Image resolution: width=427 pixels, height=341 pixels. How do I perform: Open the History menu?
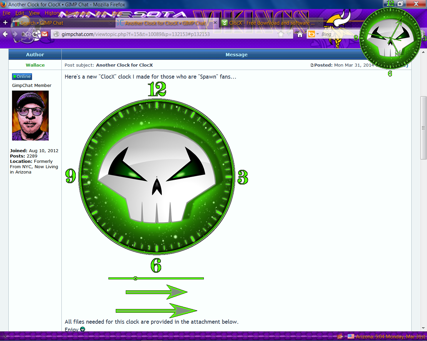pyautogui.click(x=53, y=13)
